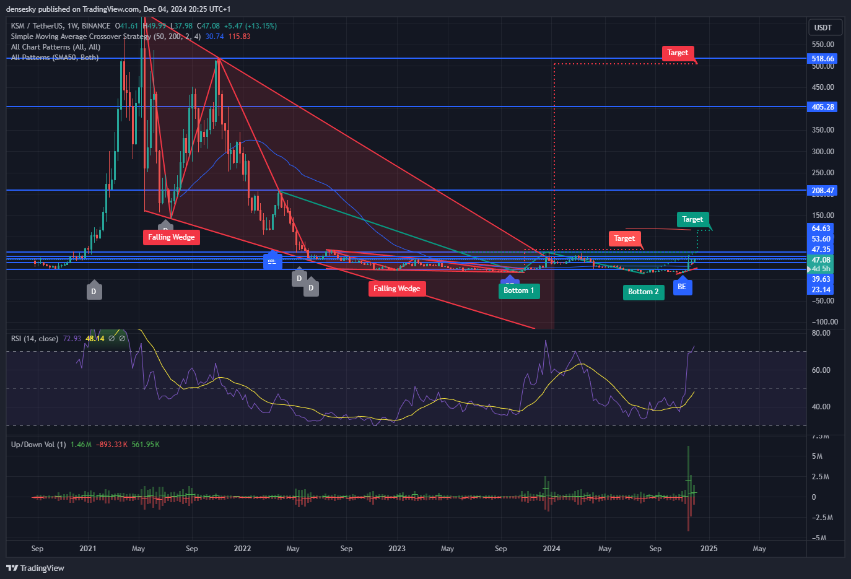The width and height of the screenshot is (851, 579).
Task: Select the 561.95 K volume delta value
Action: click(x=146, y=445)
